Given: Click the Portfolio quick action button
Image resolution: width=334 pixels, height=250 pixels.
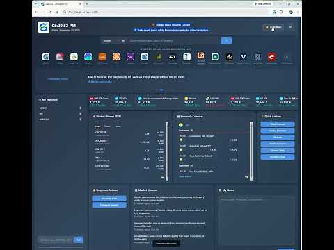Looking at the screenshot, I should click(278, 137).
